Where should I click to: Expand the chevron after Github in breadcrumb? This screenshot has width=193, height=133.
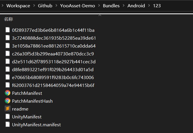click(56, 6)
